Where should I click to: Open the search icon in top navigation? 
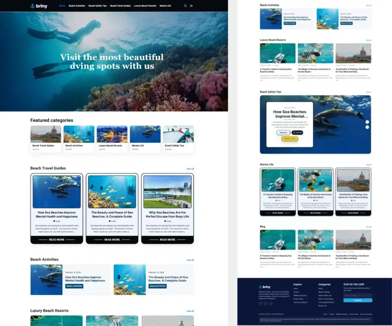186,6
